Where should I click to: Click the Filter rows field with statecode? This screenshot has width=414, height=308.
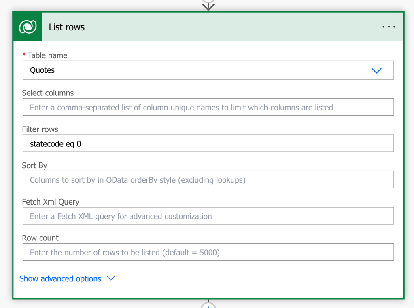pyautogui.click(x=208, y=143)
